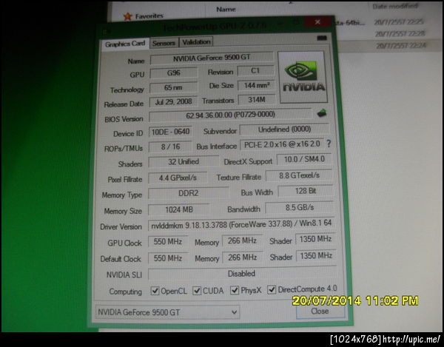Click the Driver Version field nvlddmkm 9.18.13.3788
This screenshot has height=347, width=444.
241,224
